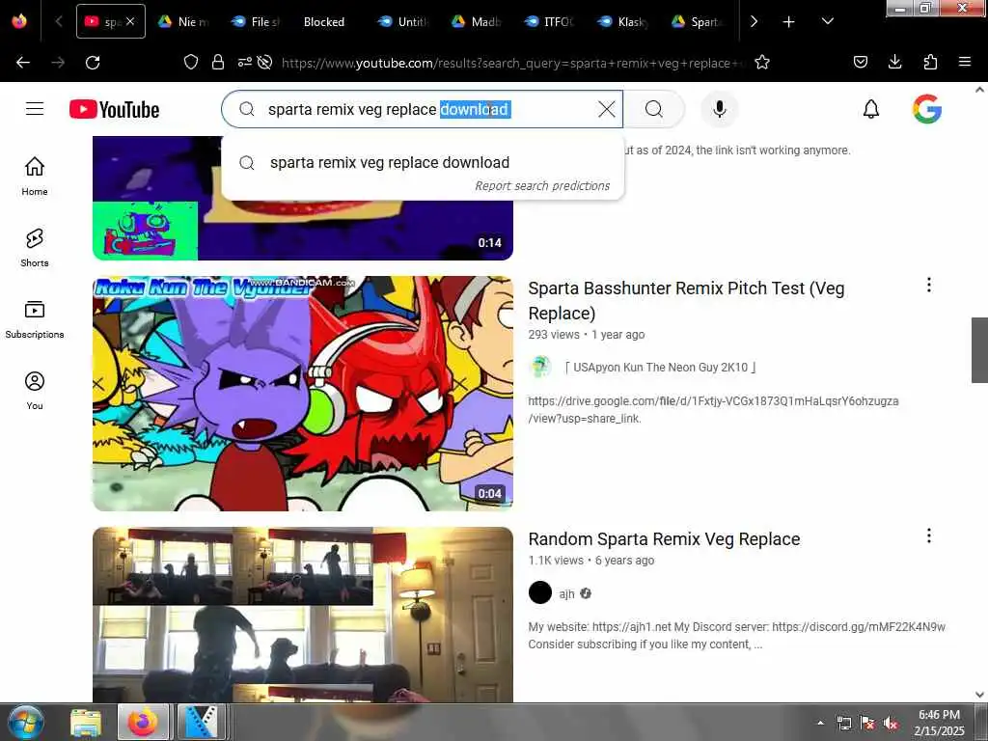Switch to the 'ITFOC' tab

tap(549, 21)
